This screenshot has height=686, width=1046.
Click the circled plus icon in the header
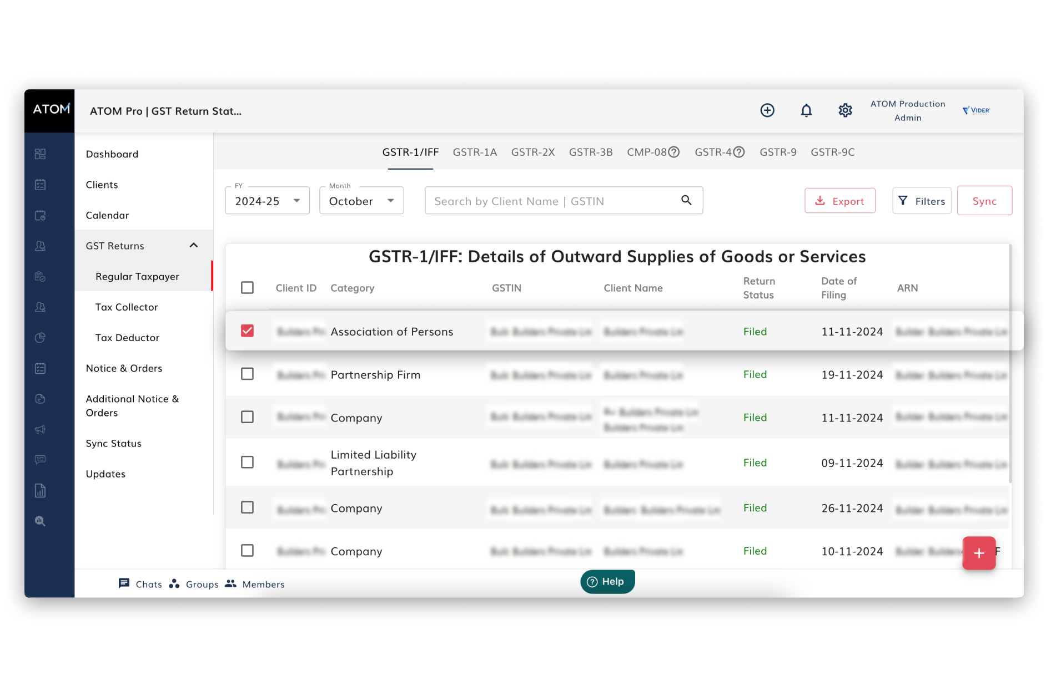(767, 110)
